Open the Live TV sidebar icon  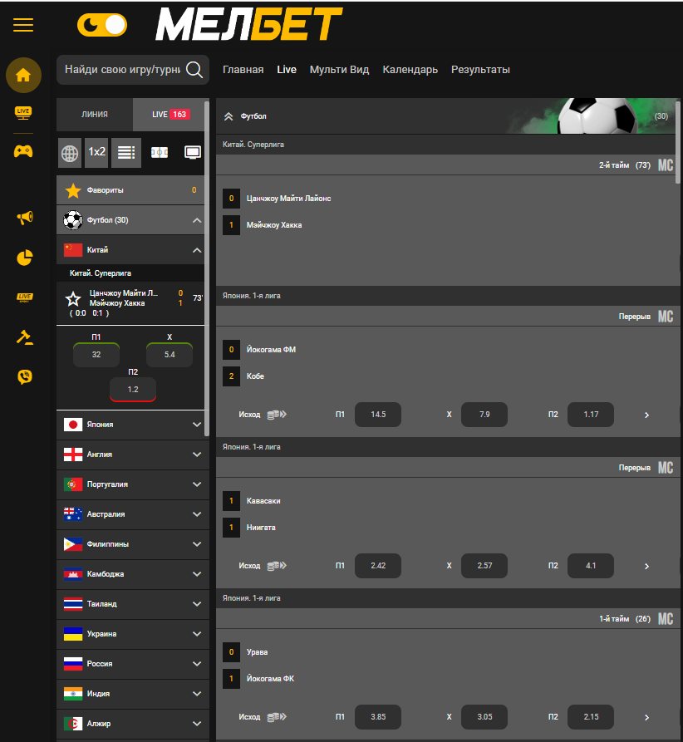(23, 113)
